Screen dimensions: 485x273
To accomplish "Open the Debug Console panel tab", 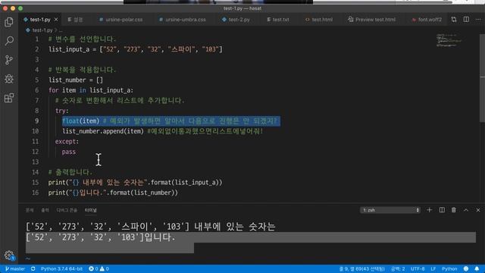I will (67, 210).
